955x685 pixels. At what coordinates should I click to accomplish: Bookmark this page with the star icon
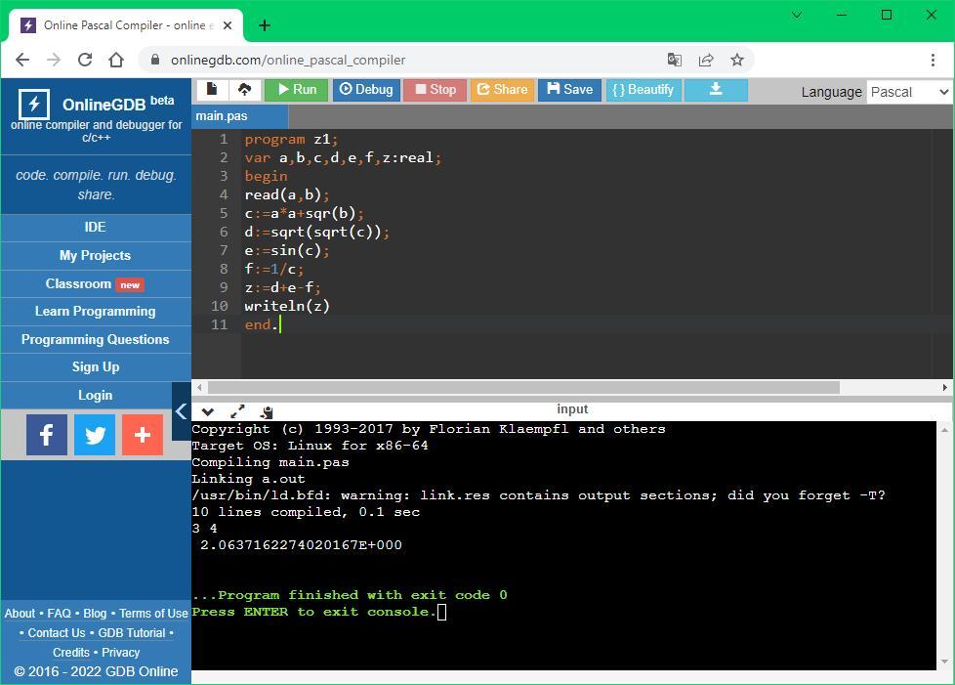click(737, 60)
